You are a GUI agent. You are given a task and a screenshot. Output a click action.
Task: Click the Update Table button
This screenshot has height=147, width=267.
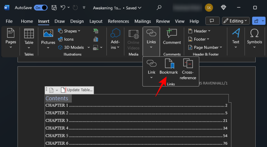point(77,90)
